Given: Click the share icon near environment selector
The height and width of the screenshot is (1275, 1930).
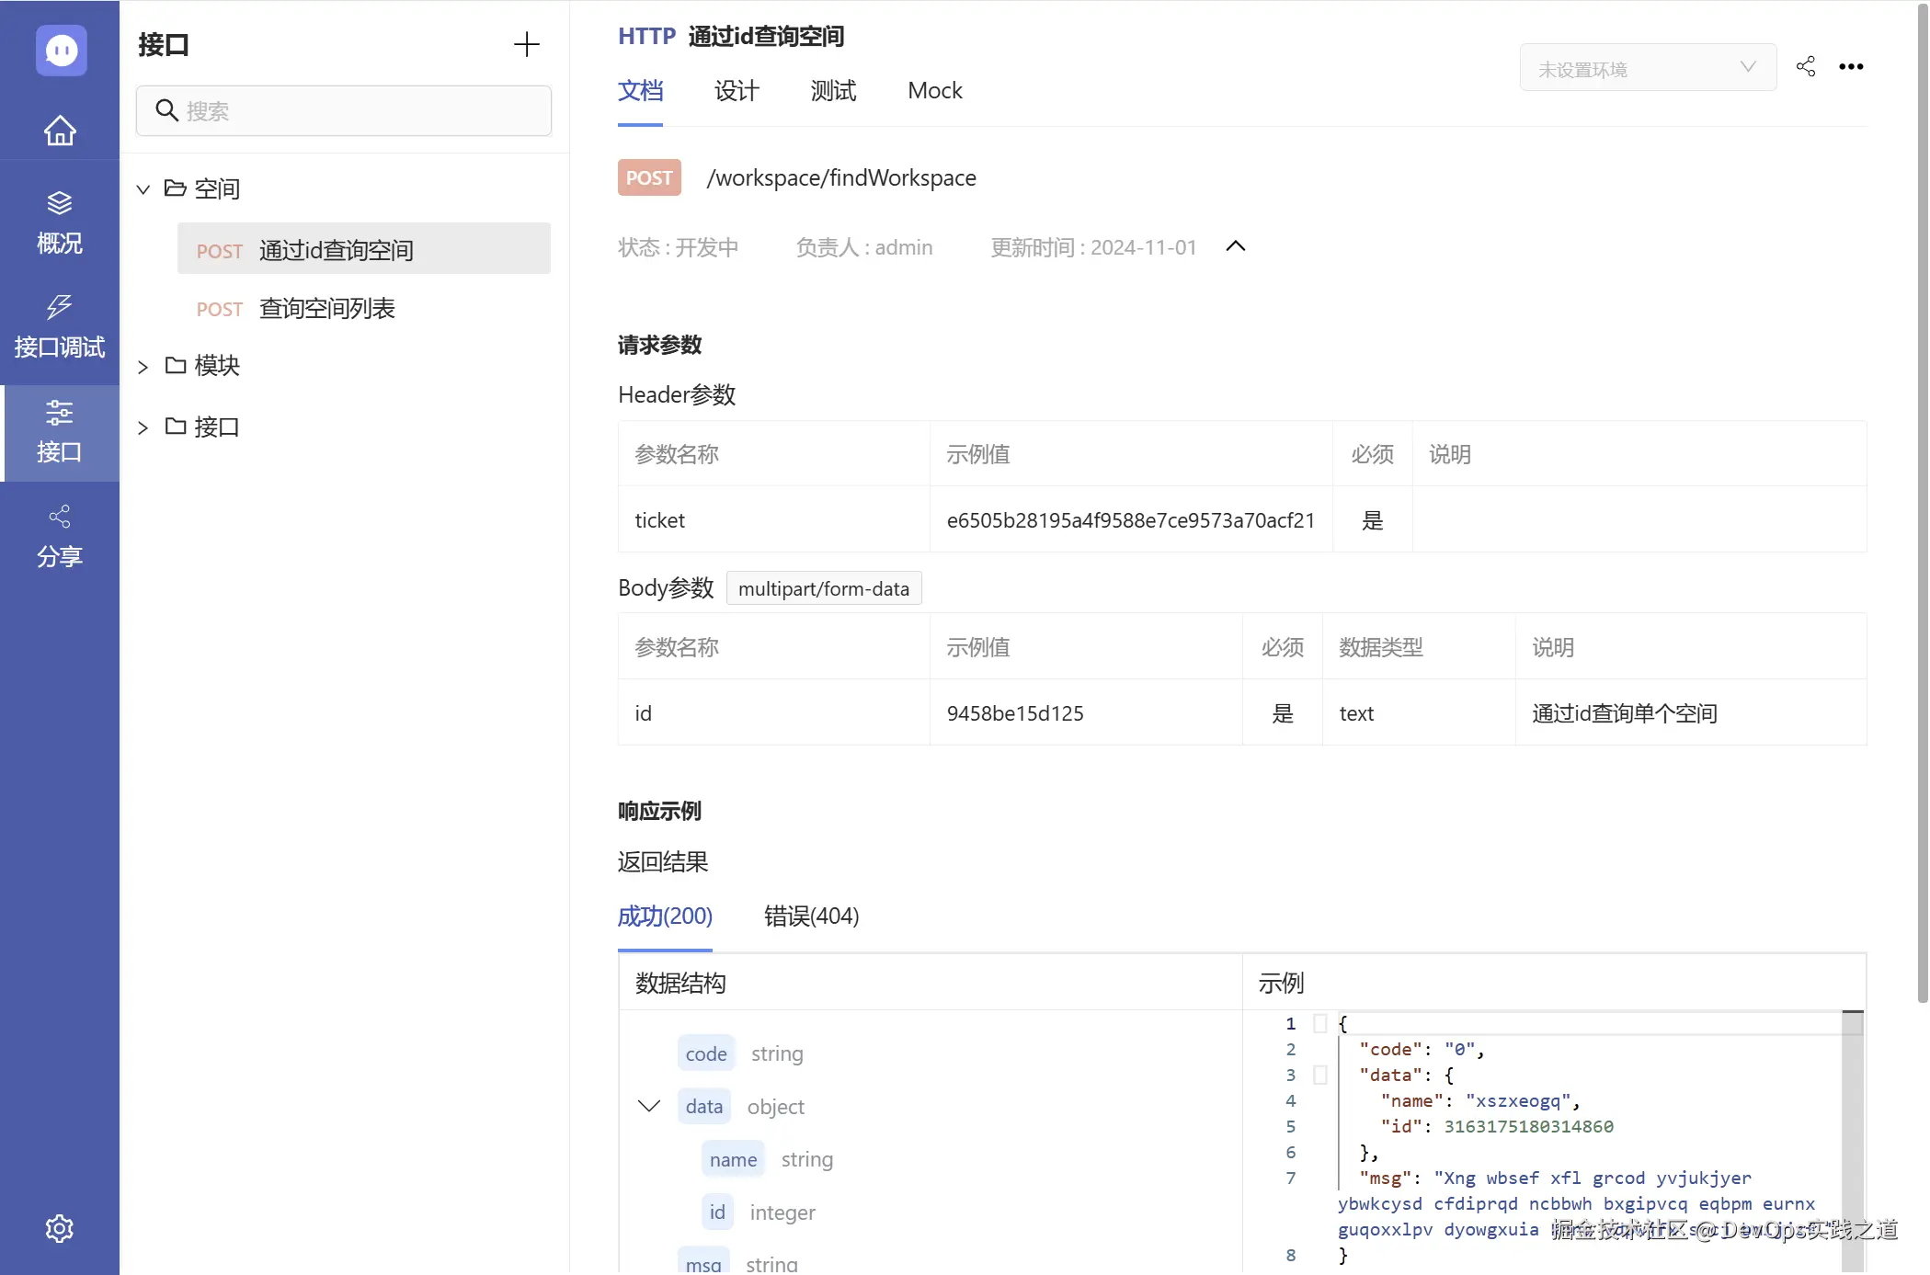Looking at the screenshot, I should coord(1805,66).
